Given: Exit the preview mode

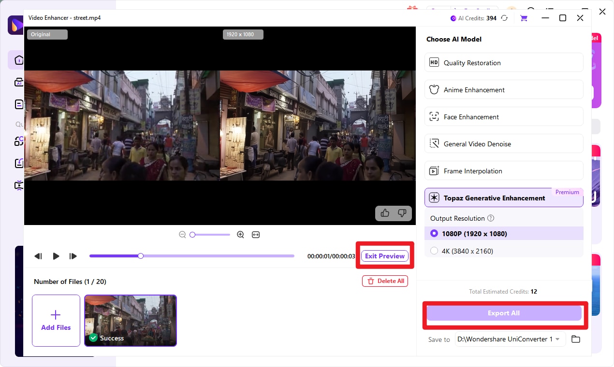Looking at the screenshot, I should tap(385, 256).
